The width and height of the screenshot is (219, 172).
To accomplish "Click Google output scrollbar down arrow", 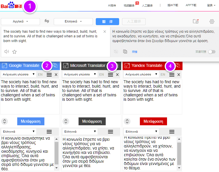I will coord(56,168).
